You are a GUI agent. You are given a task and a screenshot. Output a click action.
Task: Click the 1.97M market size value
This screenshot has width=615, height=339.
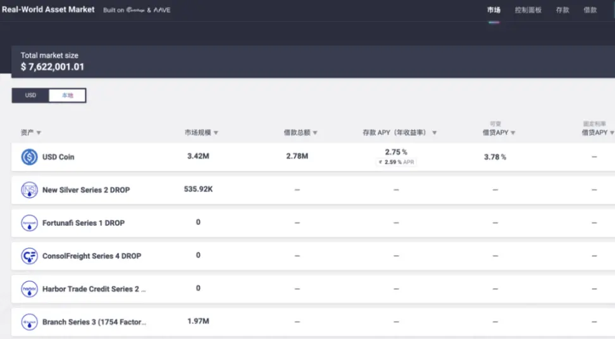click(198, 321)
